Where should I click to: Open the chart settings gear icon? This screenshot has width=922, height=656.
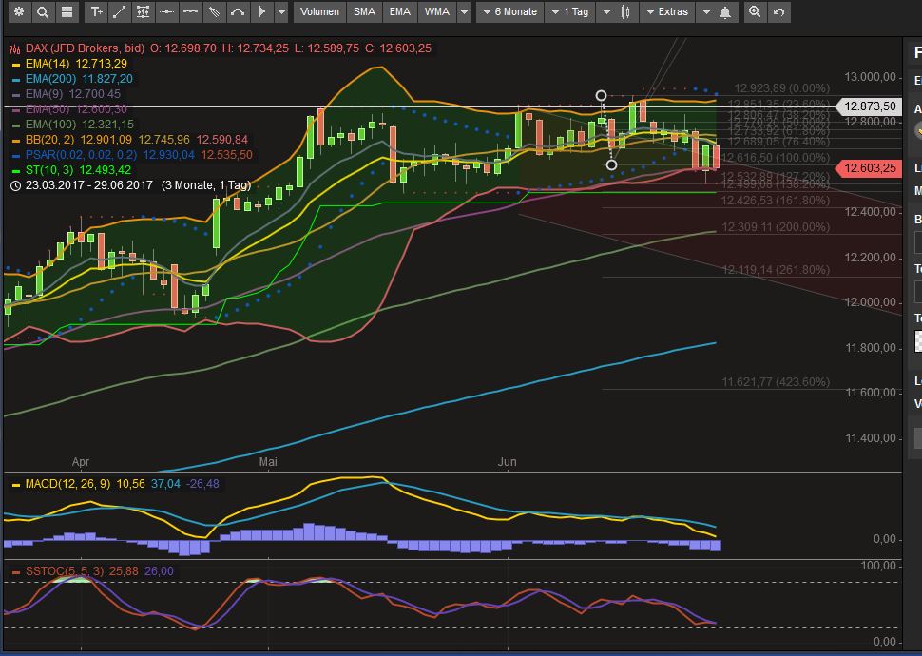19,13
